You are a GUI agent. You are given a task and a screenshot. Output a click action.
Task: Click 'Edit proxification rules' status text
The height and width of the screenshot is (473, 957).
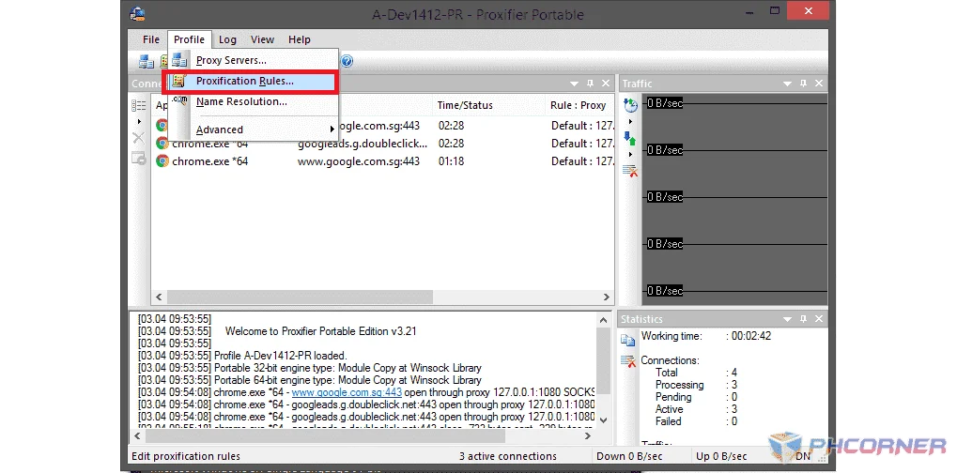pyautogui.click(x=186, y=456)
